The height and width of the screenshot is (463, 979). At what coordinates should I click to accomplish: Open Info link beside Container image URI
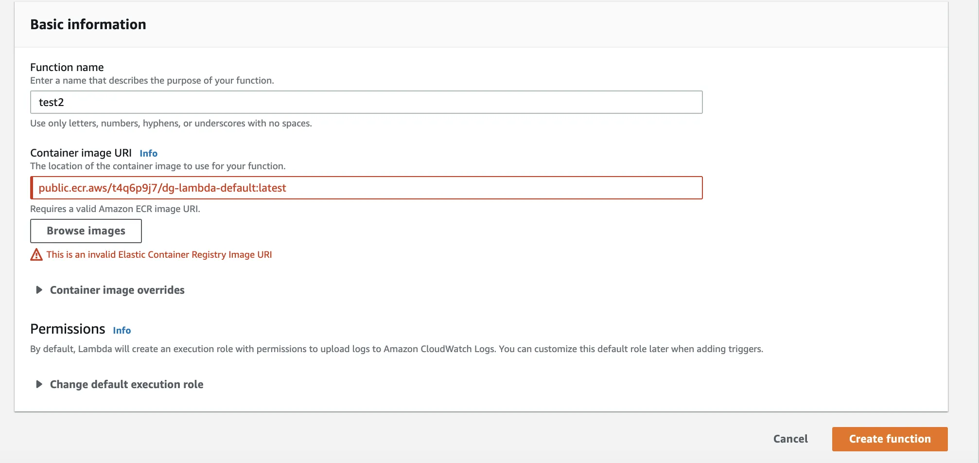tap(148, 153)
